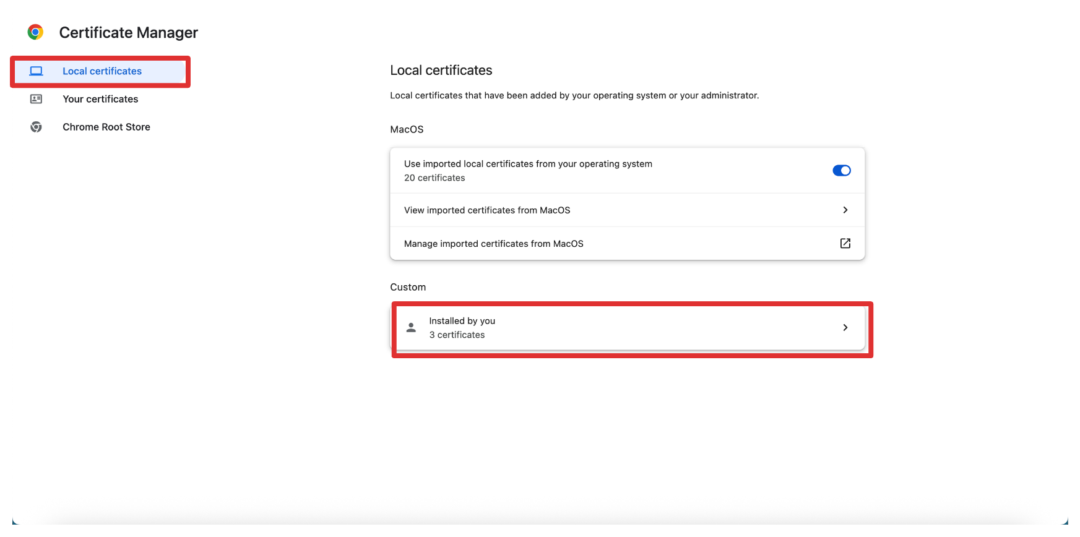
Task: Disable use of imported local certificates toggle
Action: (841, 171)
